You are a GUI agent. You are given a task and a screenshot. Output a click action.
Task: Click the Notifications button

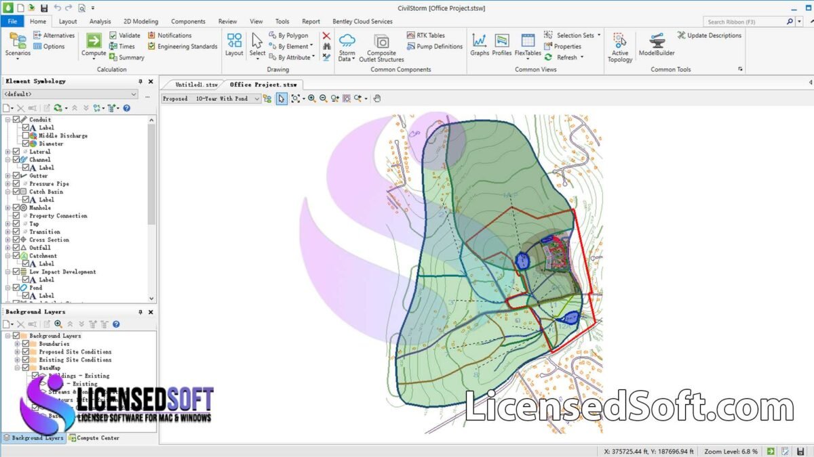[x=170, y=35]
